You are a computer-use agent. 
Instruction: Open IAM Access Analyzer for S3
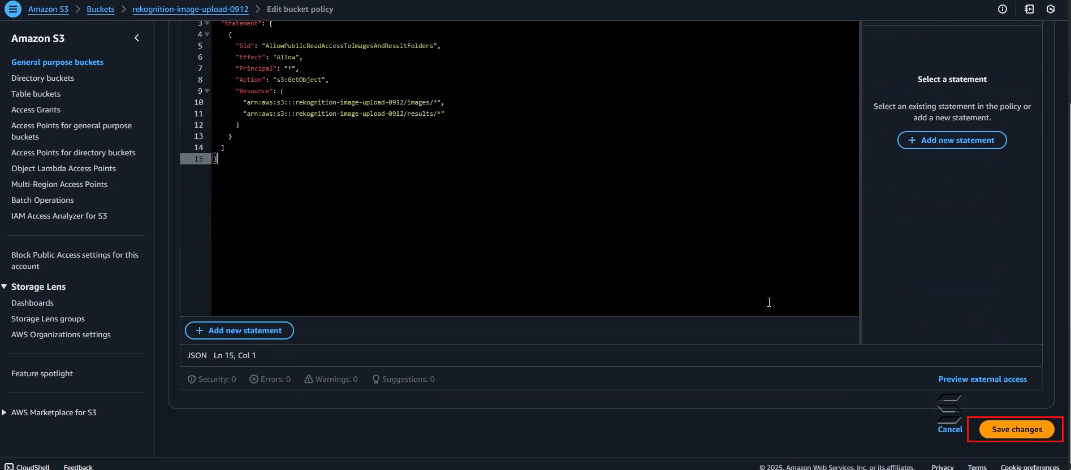tap(59, 216)
